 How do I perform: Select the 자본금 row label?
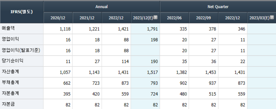(x=8, y=104)
